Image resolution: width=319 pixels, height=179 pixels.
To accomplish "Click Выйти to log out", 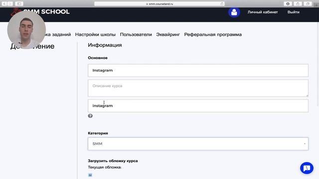I will coord(294,12).
